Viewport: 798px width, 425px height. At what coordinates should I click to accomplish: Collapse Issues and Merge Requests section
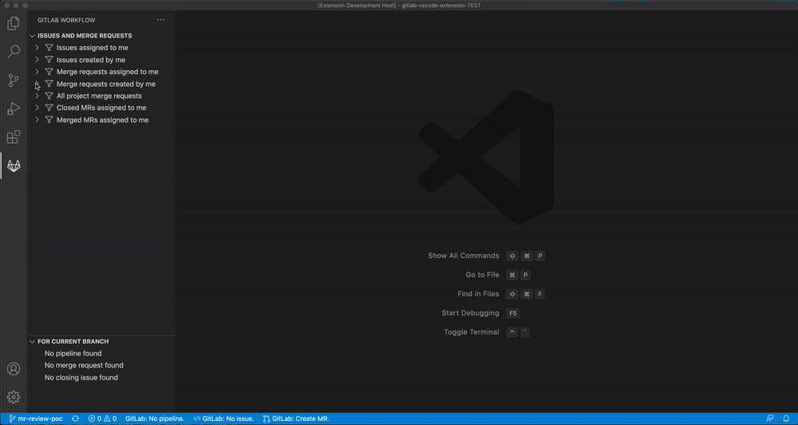point(32,36)
